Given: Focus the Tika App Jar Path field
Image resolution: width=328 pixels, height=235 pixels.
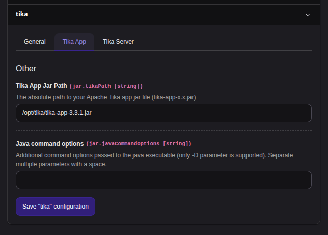Looking at the screenshot, I should coord(163,113).
